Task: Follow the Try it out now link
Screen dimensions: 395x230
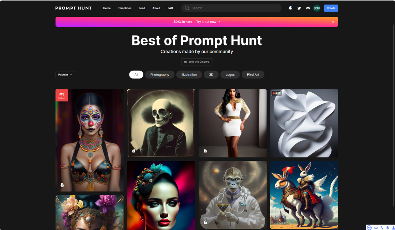Action: [x=208, y=22]
